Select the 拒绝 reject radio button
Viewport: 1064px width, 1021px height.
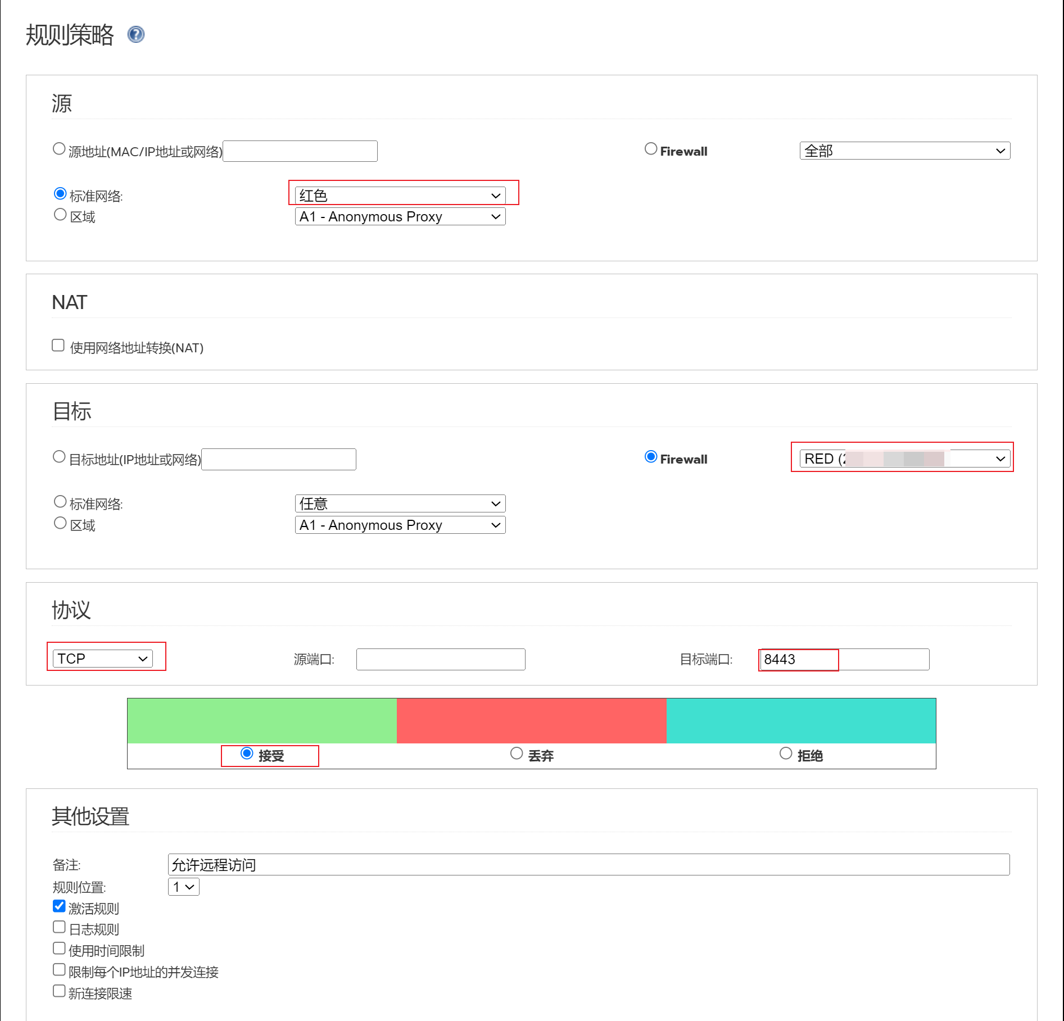click(786, 754)
